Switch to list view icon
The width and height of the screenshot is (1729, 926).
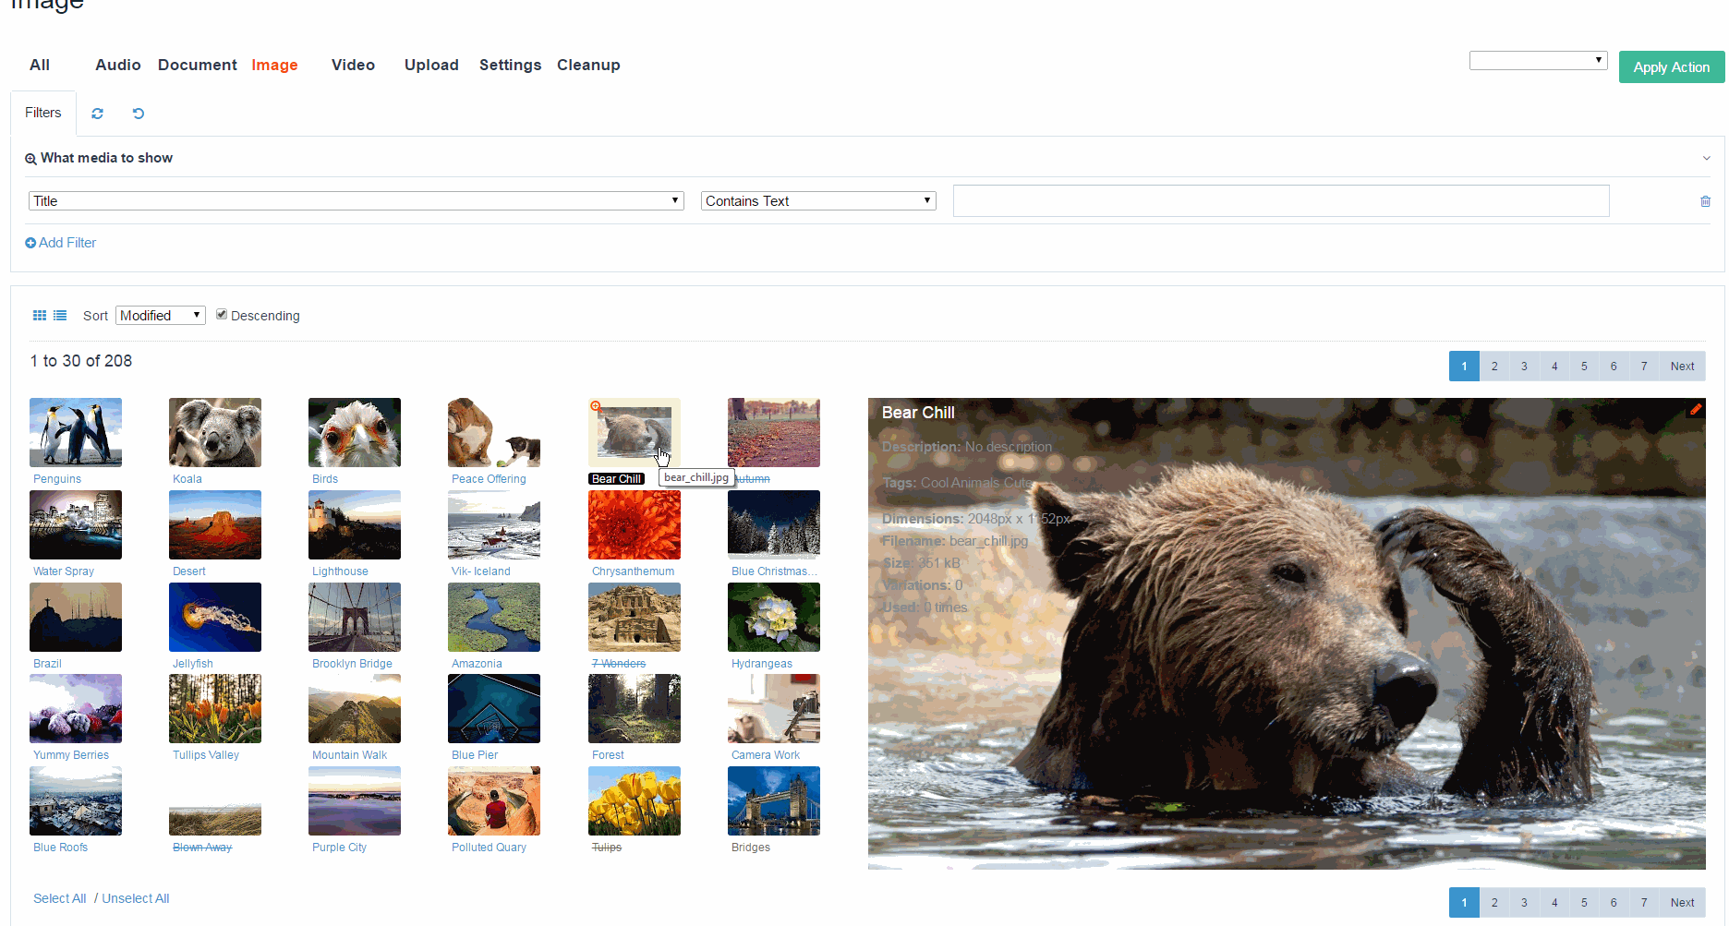pyautogui.click(x=60, y=316)
